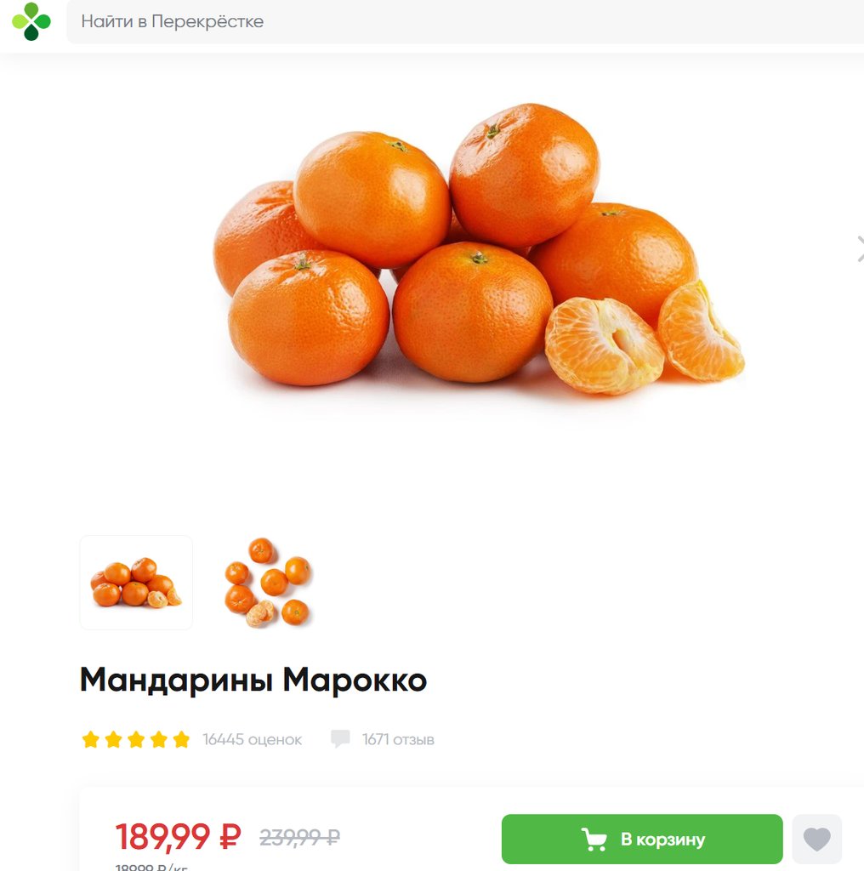Click the fifth yellow rating star
The width and height of the screenshot is (864, 871).
[x=181, y=739]
